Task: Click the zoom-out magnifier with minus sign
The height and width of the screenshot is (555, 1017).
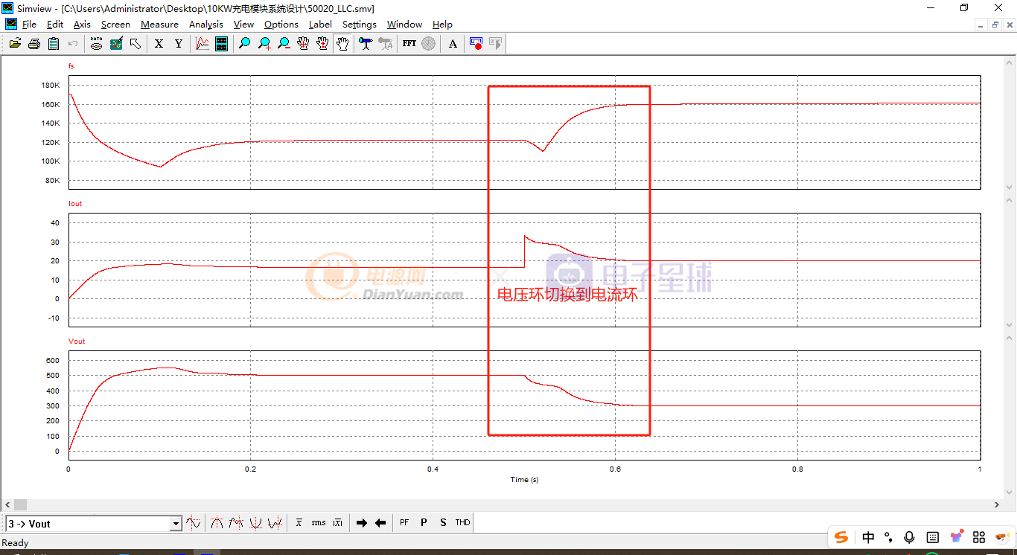Action: click(284, 44)
